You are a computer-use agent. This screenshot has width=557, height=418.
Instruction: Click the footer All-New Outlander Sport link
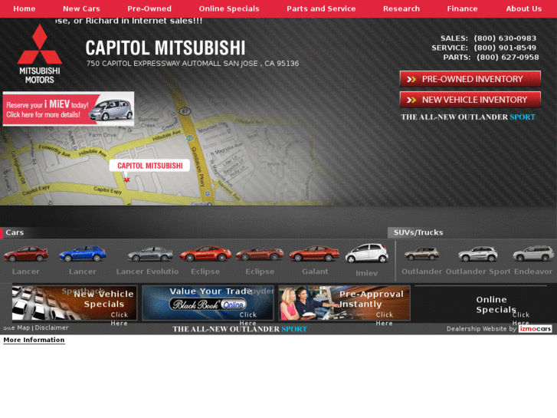coord(239,329)
